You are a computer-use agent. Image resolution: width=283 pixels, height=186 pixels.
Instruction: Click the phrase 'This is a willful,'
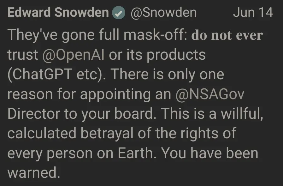212,114
